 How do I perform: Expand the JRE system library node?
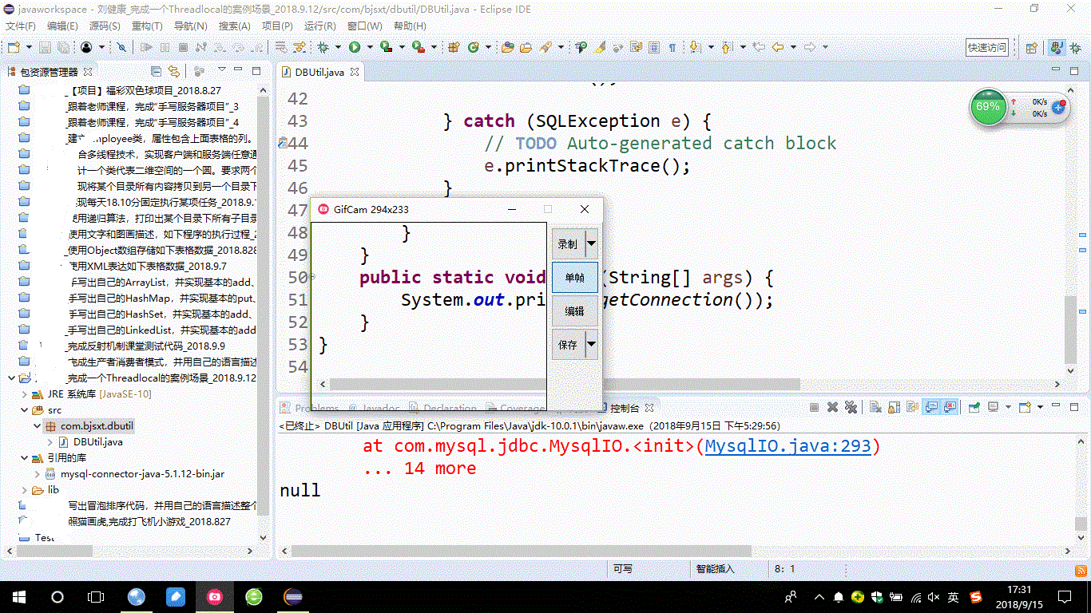[x=26, y=394]
